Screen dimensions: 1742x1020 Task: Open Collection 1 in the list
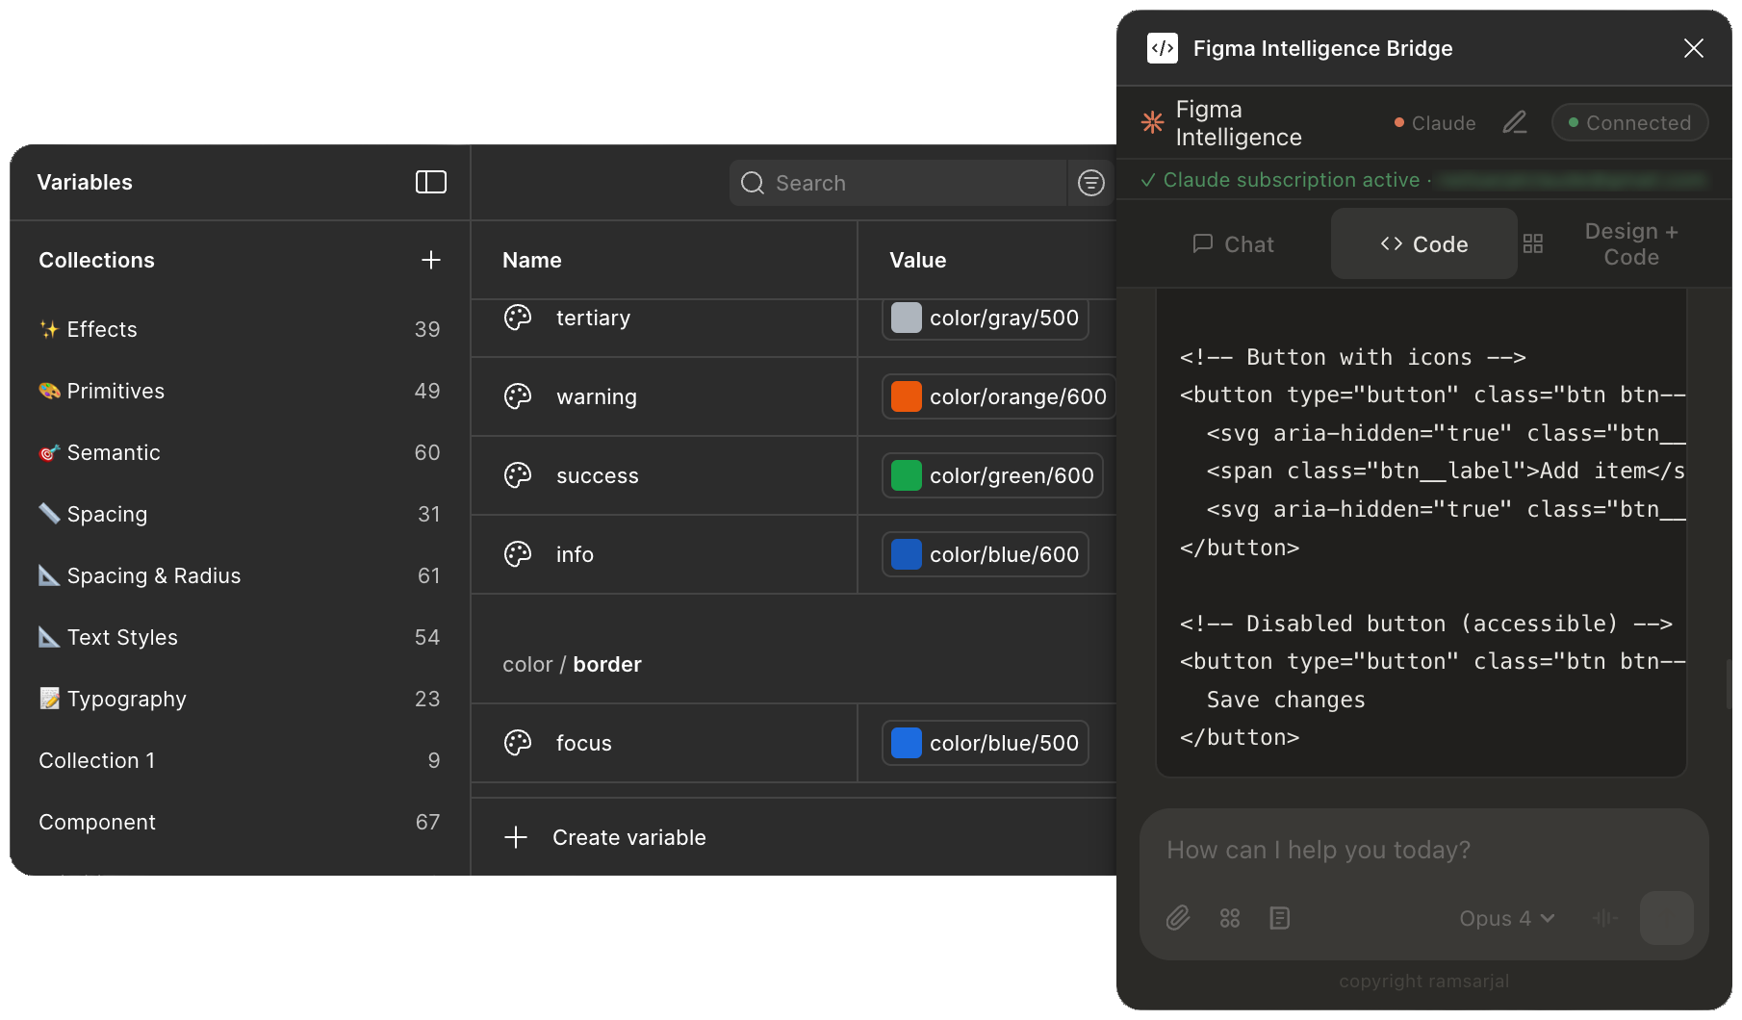click(x=239, y=760)
